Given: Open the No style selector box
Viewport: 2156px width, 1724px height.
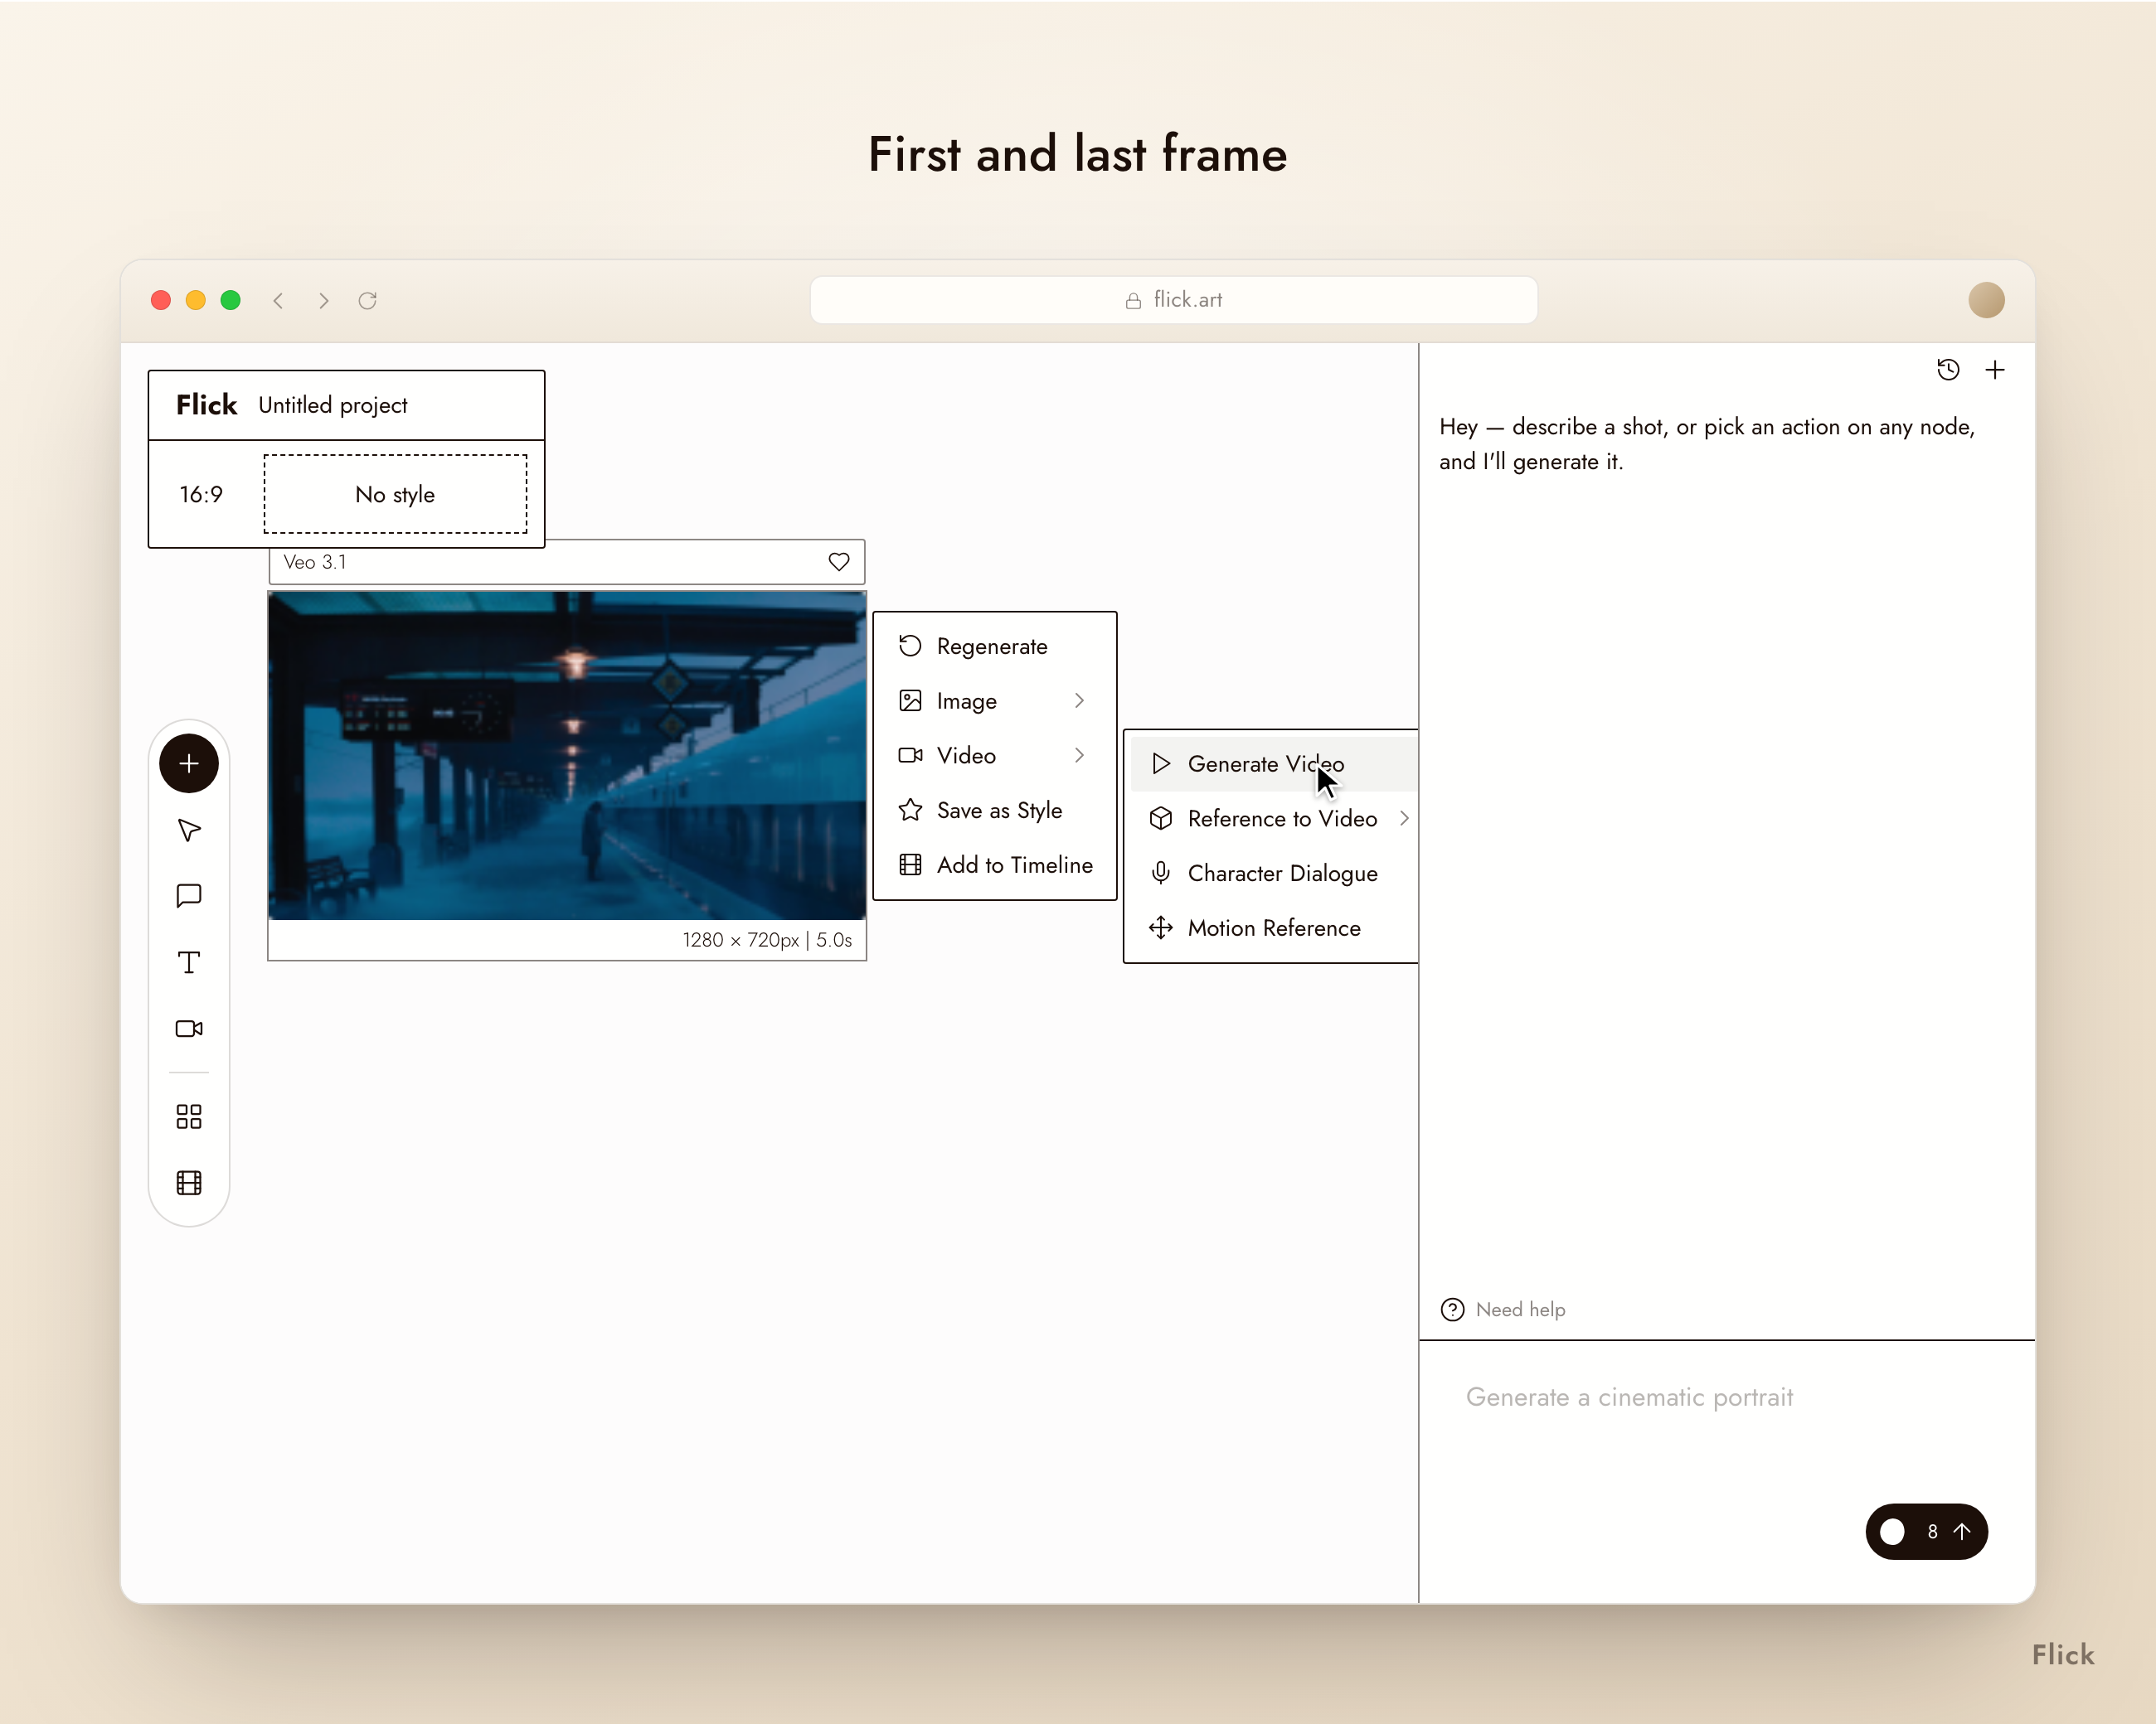Looking at the screenshot, I should pyautogui.click(x=395, y=494).
